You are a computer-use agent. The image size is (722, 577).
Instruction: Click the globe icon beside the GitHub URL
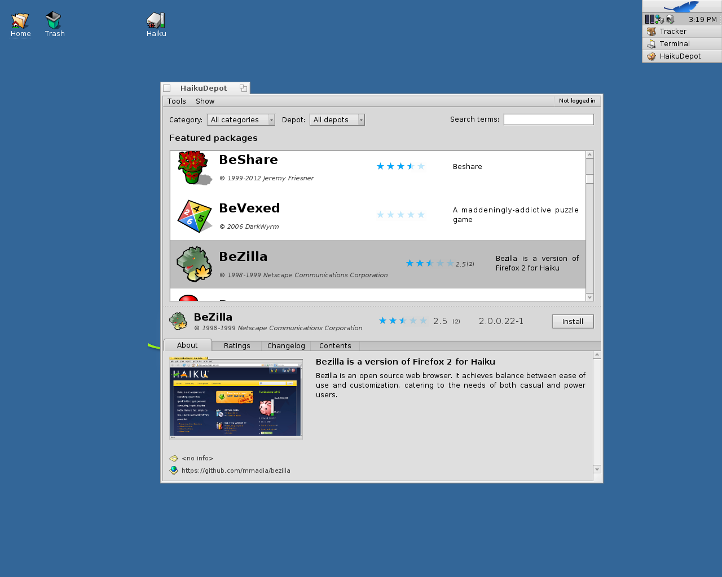pos(174,470)
